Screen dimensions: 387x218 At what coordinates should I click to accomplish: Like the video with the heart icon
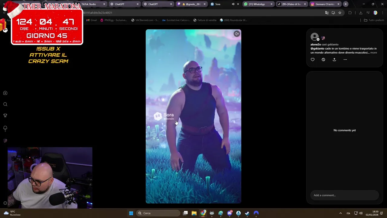313,60
